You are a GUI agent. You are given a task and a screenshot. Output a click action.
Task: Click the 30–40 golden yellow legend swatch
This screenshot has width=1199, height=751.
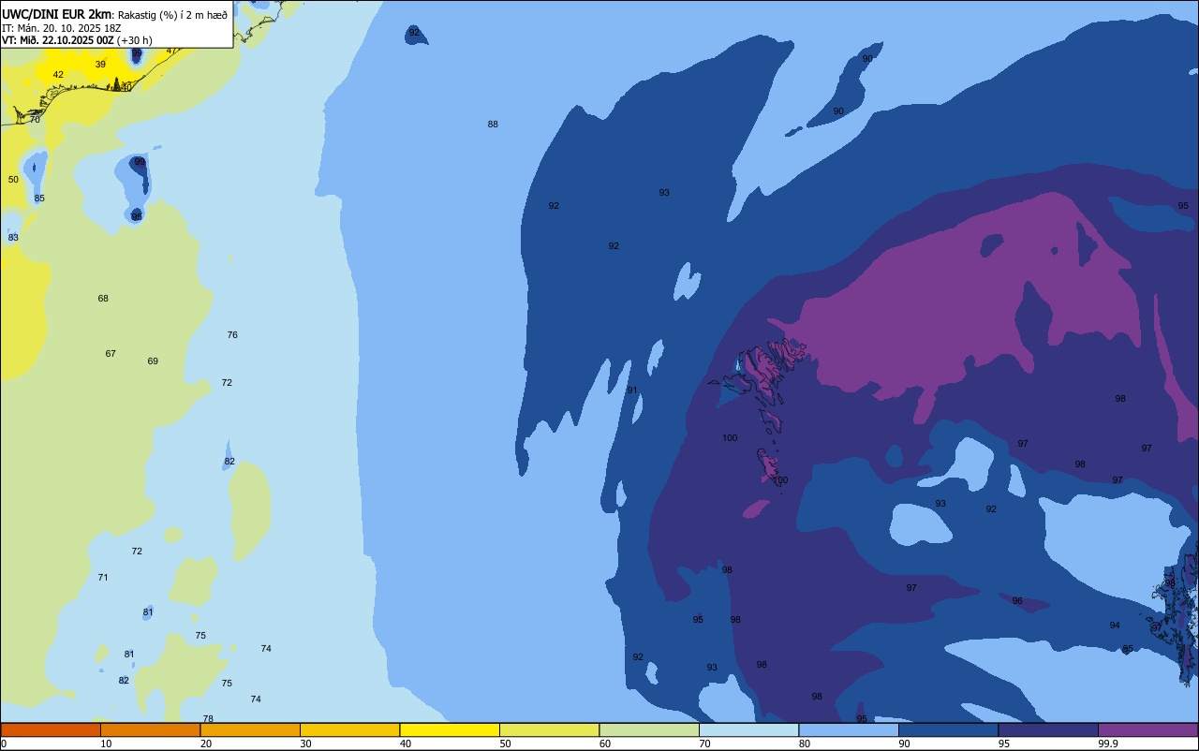tap(349, 729)
